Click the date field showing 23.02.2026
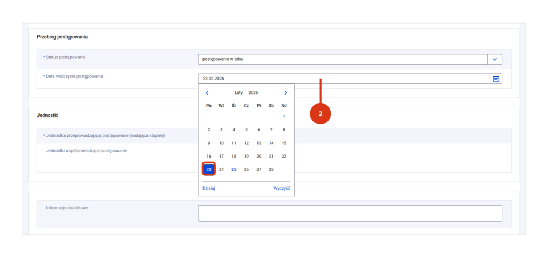Image resolution: width=547 pixels, height=273 pixels. 342,79
